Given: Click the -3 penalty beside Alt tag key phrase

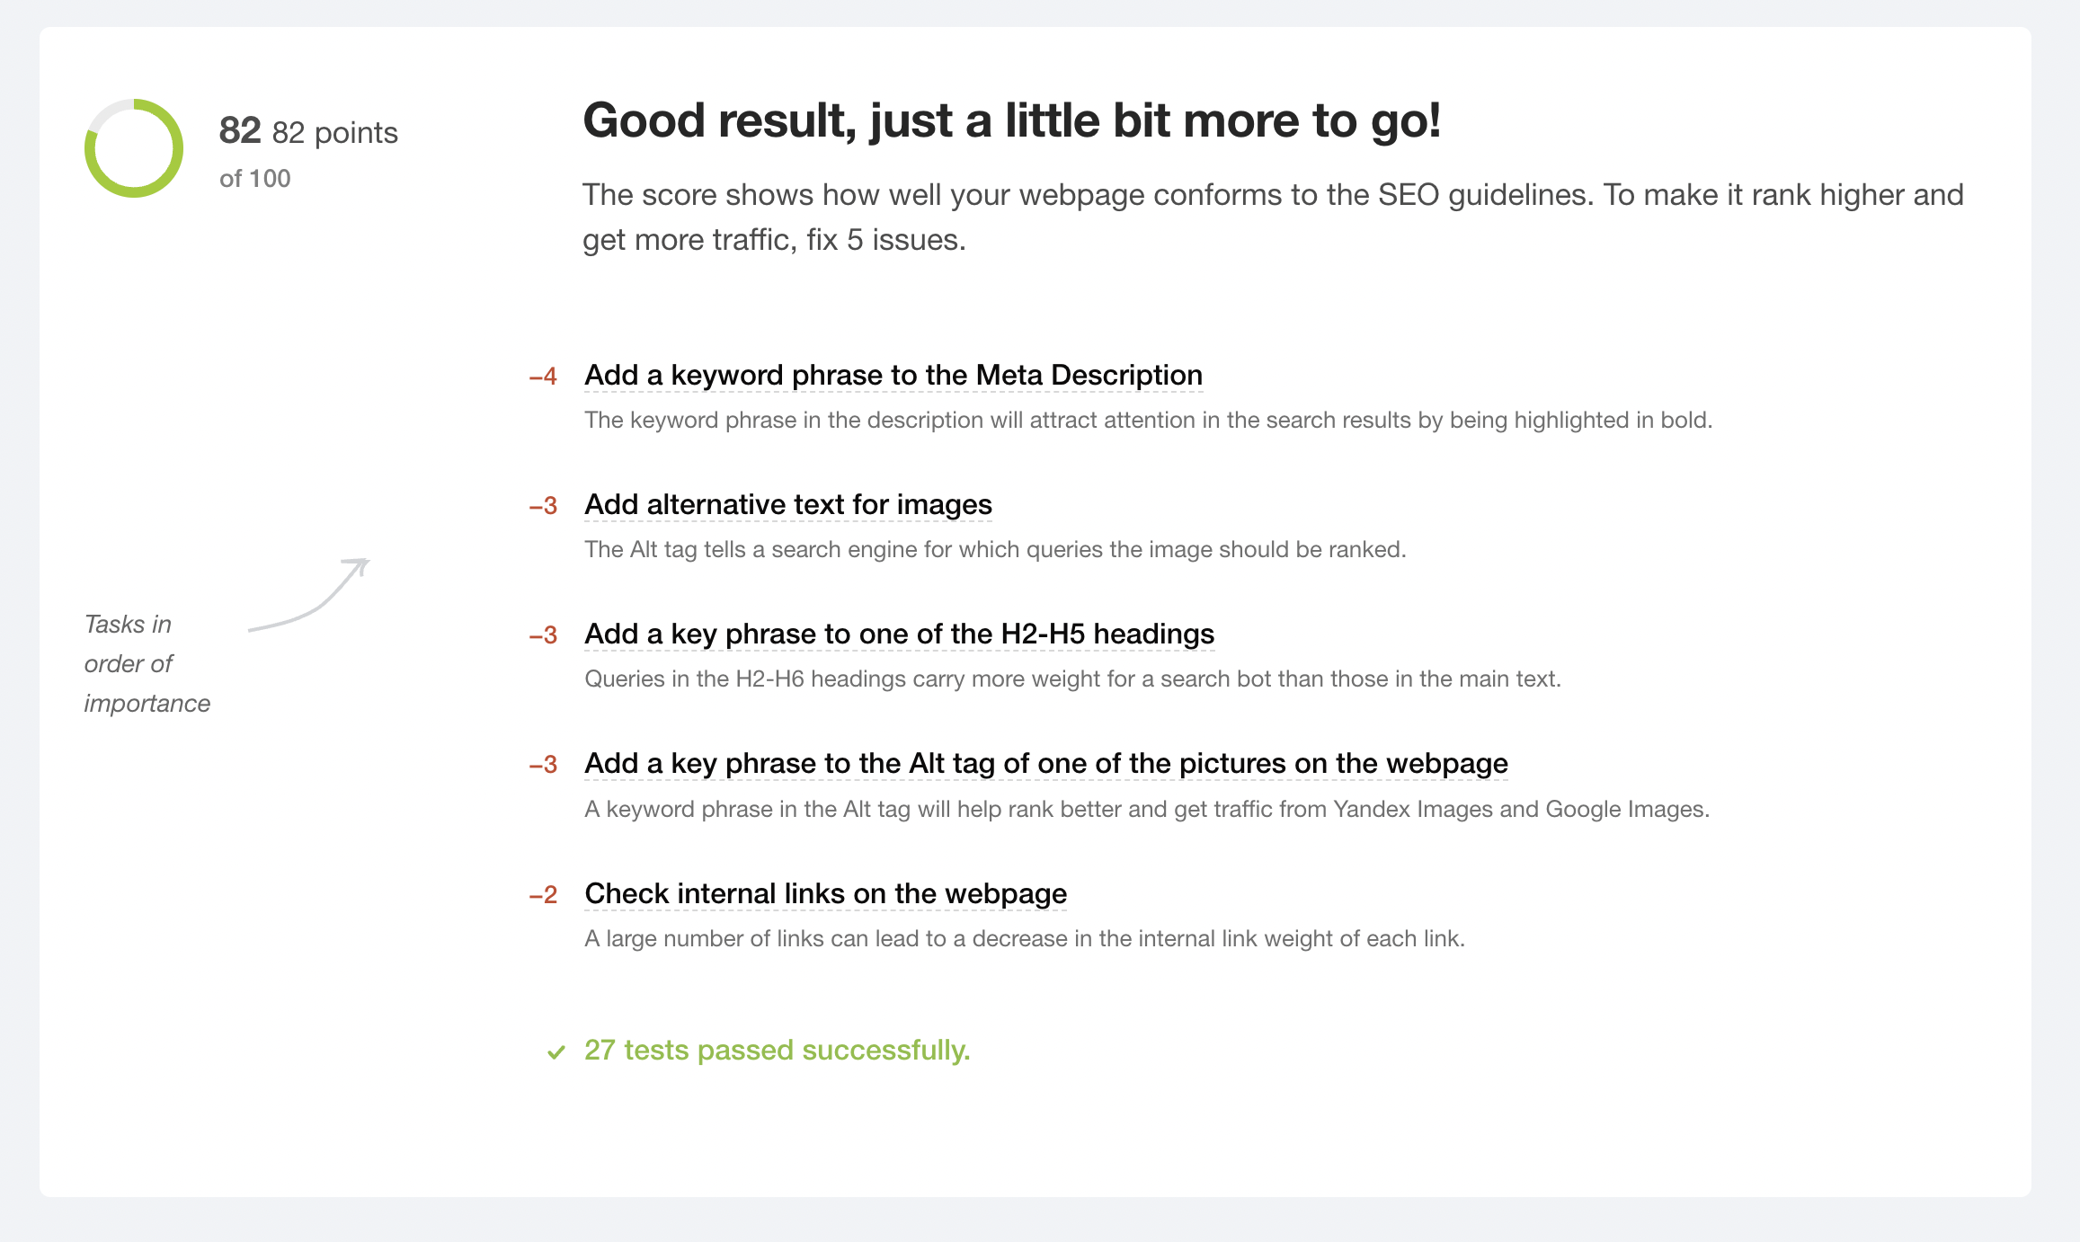Looking at the screenshot, I should coord(543,765).
